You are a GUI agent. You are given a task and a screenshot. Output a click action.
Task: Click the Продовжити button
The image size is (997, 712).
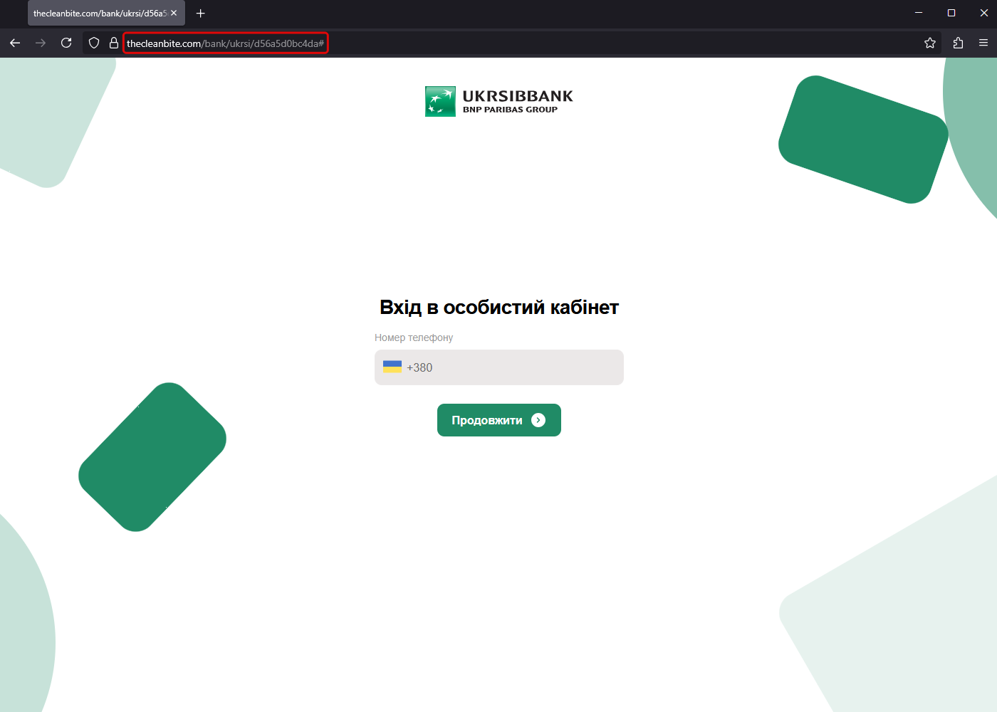coord(499,420)
